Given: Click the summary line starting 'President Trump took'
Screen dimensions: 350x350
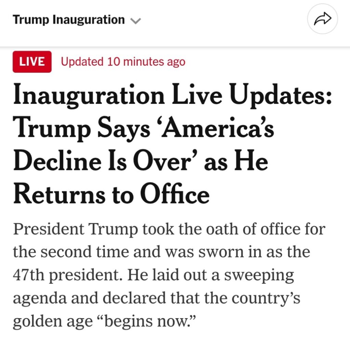Looking at the screenshot, I should click(x=169, y=229).
